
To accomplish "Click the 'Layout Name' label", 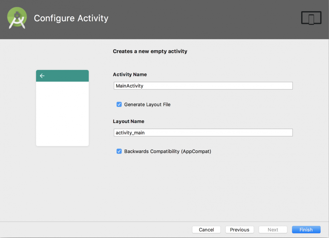I will click(x=128, y=121).
